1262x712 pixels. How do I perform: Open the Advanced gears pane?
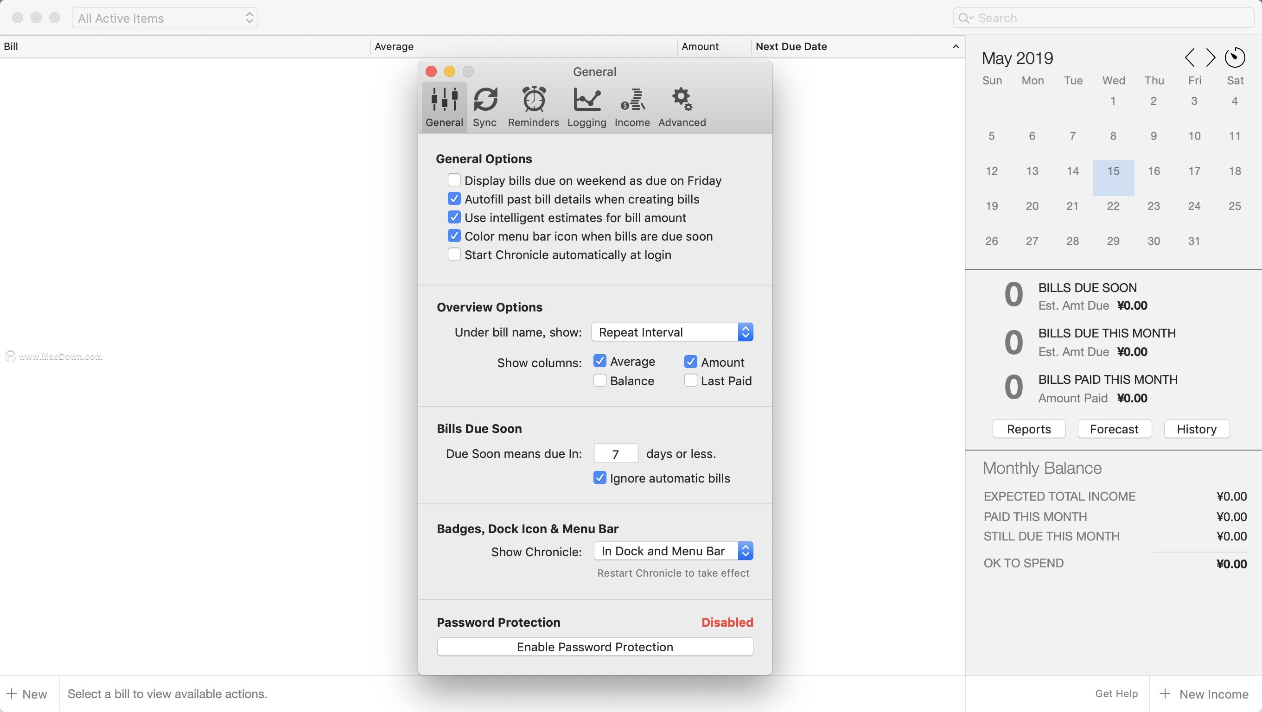[x=682, y=107]
